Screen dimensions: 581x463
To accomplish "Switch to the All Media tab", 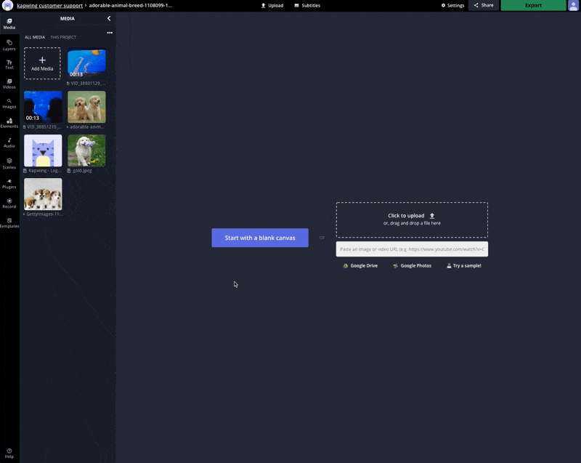I will pyautogui.click(x=35, y=37).
